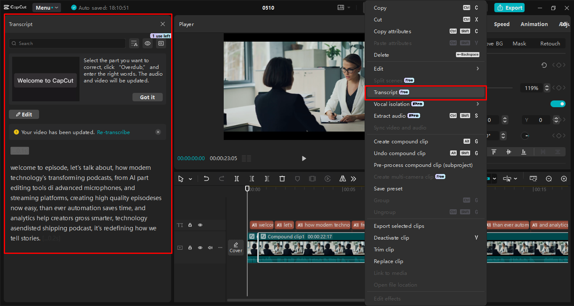
Task: Zoom out of the timeline
Action: click(548, 178)
